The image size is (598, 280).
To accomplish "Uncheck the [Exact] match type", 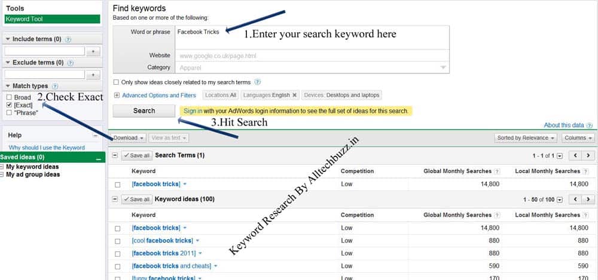I will pyautogui.click(x=9, y=105).
